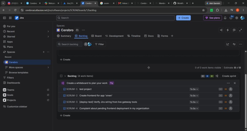Dismiss the whiteboard banner
This screenshot has height=131, width=247.
235,83
